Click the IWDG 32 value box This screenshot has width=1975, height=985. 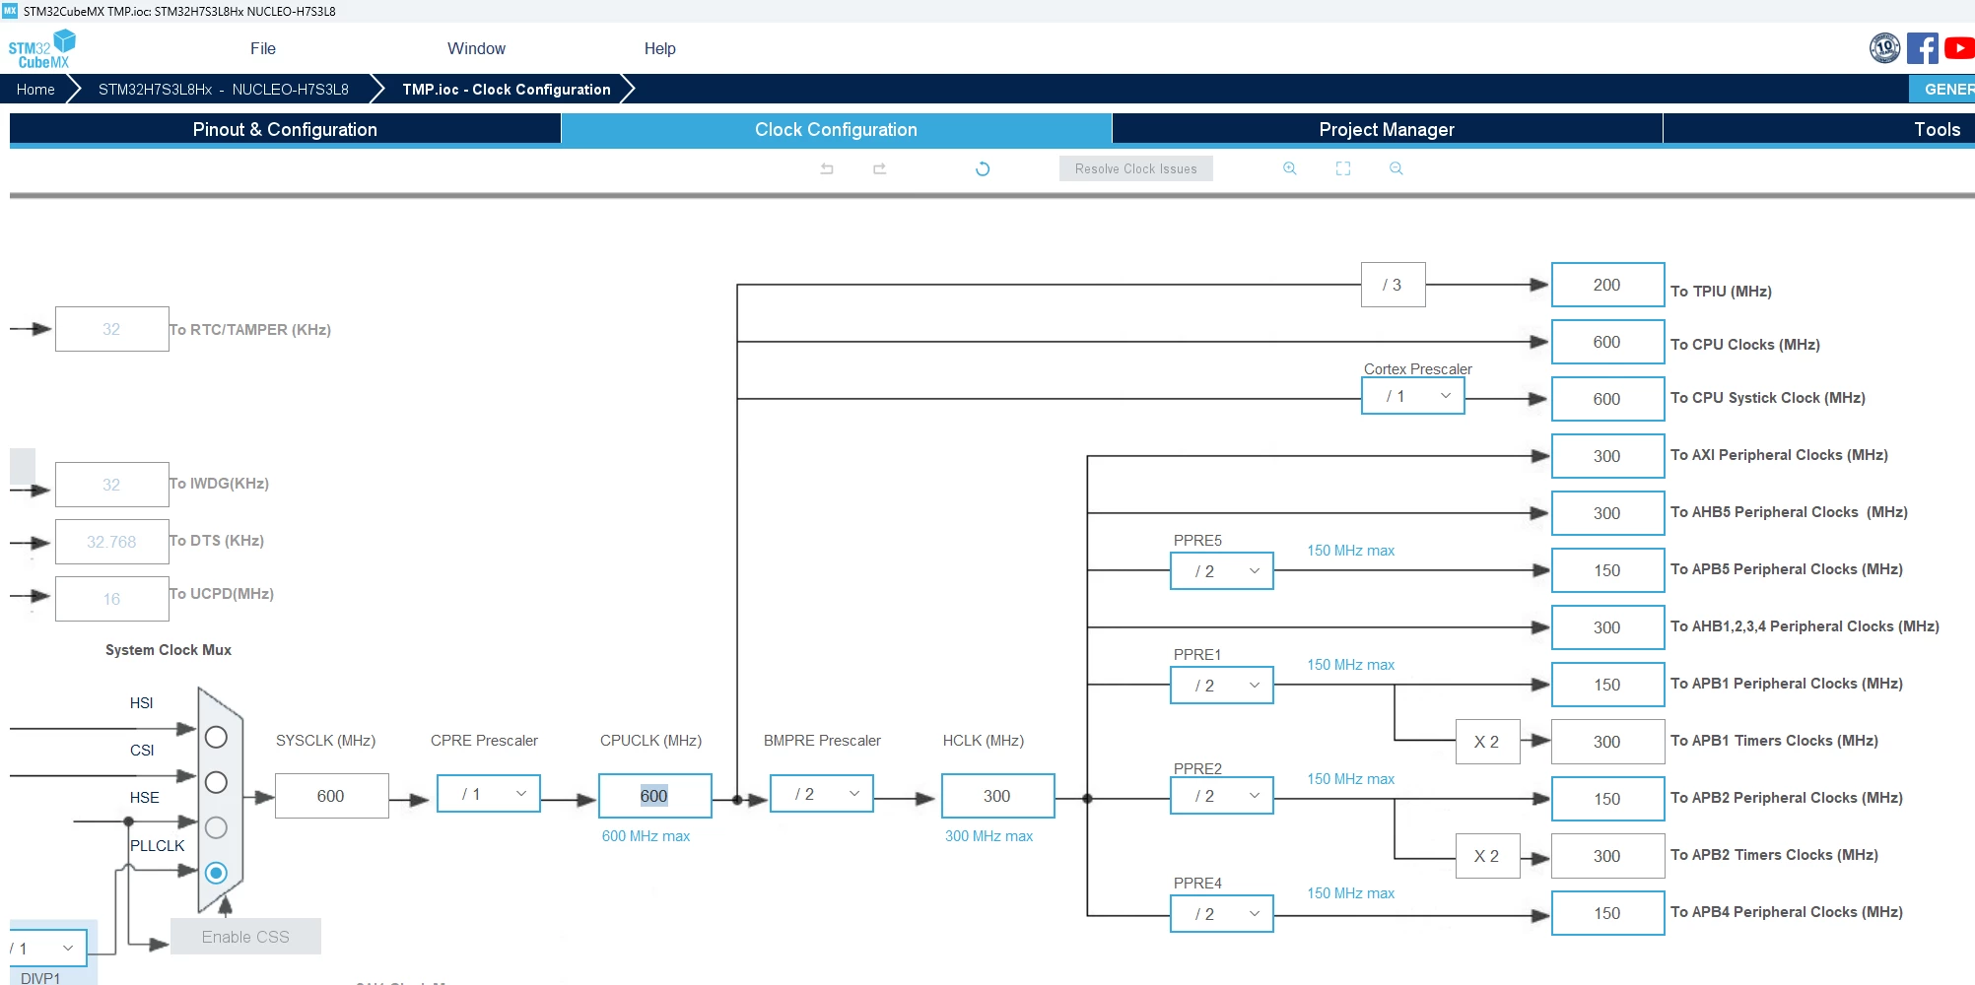tap(111, 485)
